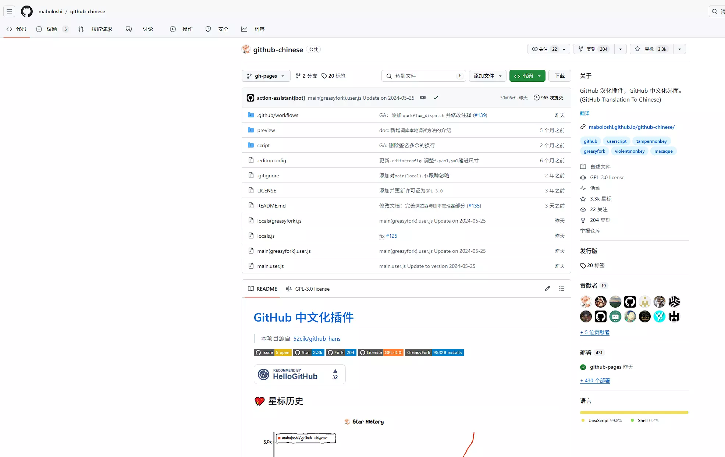Open the 965 commits history
725x457 pixels.
tap(548, 98)
